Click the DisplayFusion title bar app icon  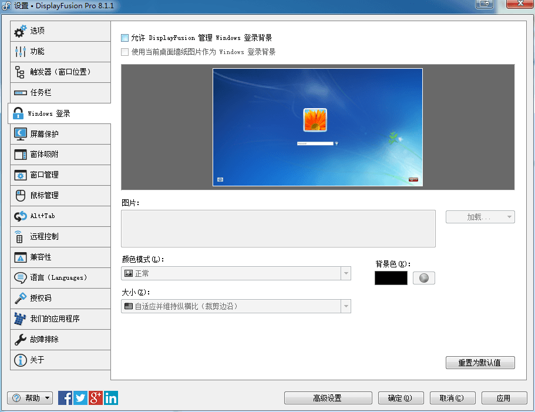(6, 5)
